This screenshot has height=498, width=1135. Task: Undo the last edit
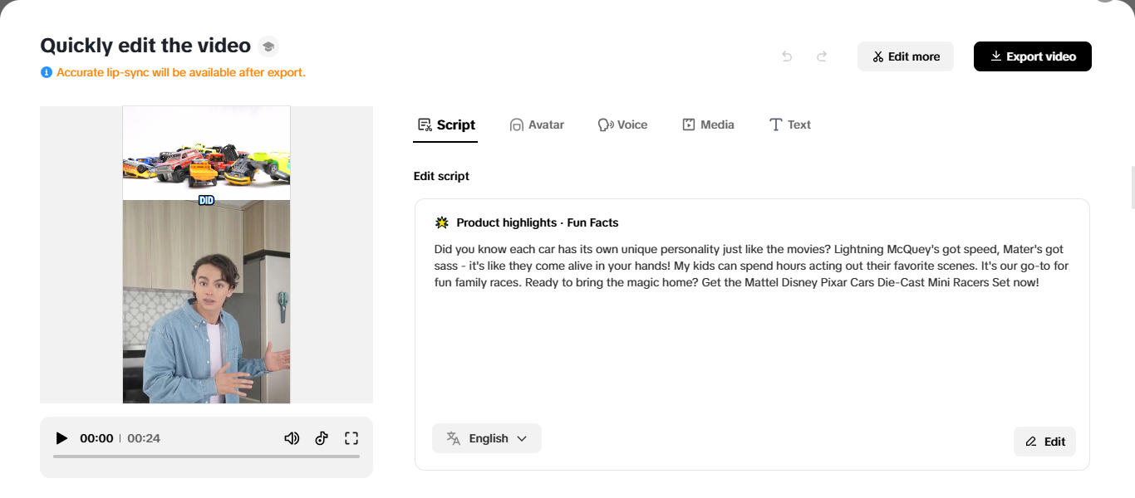[787, 56]
